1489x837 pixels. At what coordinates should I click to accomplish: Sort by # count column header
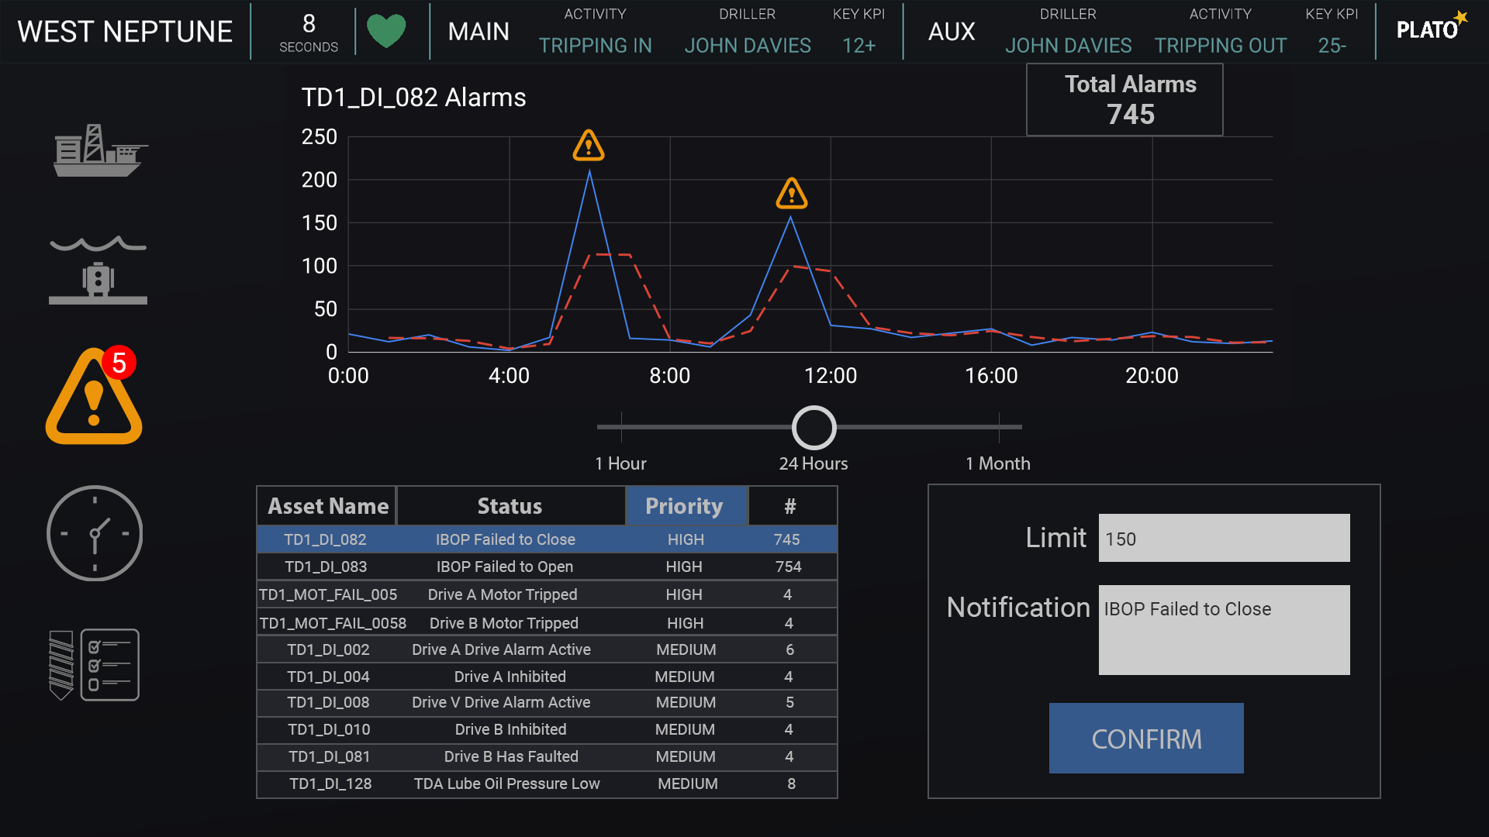pyautogui.click(x=791, y=506)
